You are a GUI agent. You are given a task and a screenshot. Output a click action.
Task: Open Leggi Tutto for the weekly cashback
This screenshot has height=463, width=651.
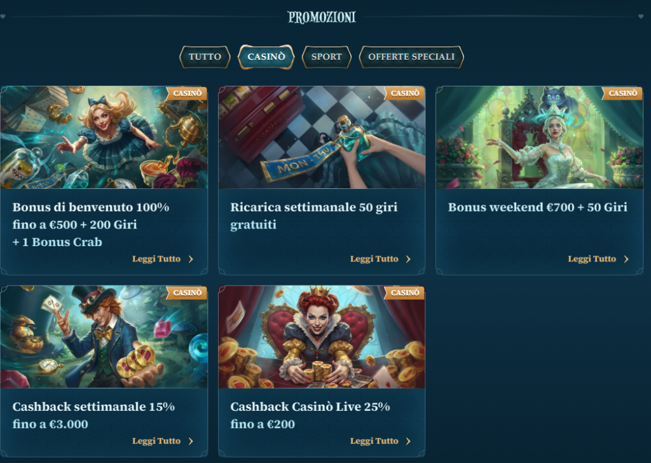coord(156,441)
